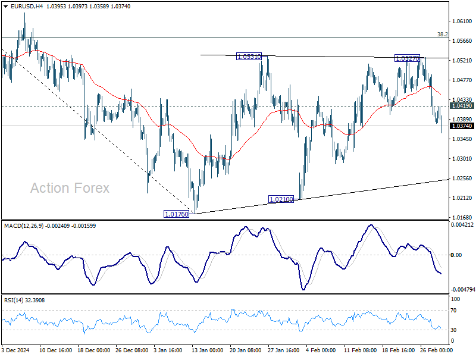Click the 1.05310 resistance price label
This screenshot has height=357, width=476.
249,56
